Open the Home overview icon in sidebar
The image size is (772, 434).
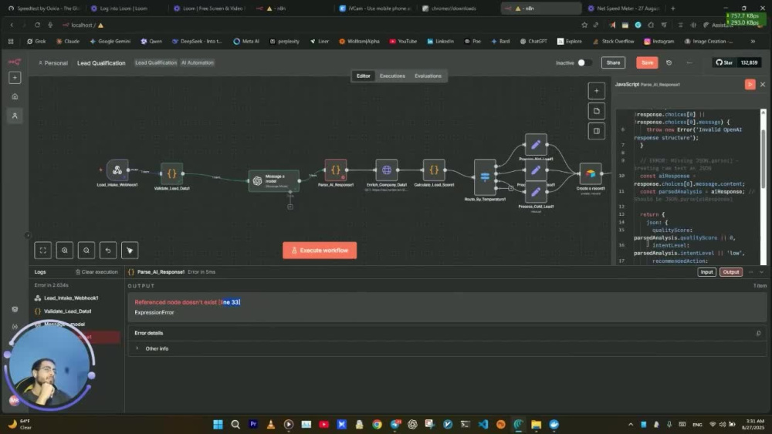(15, 96)
